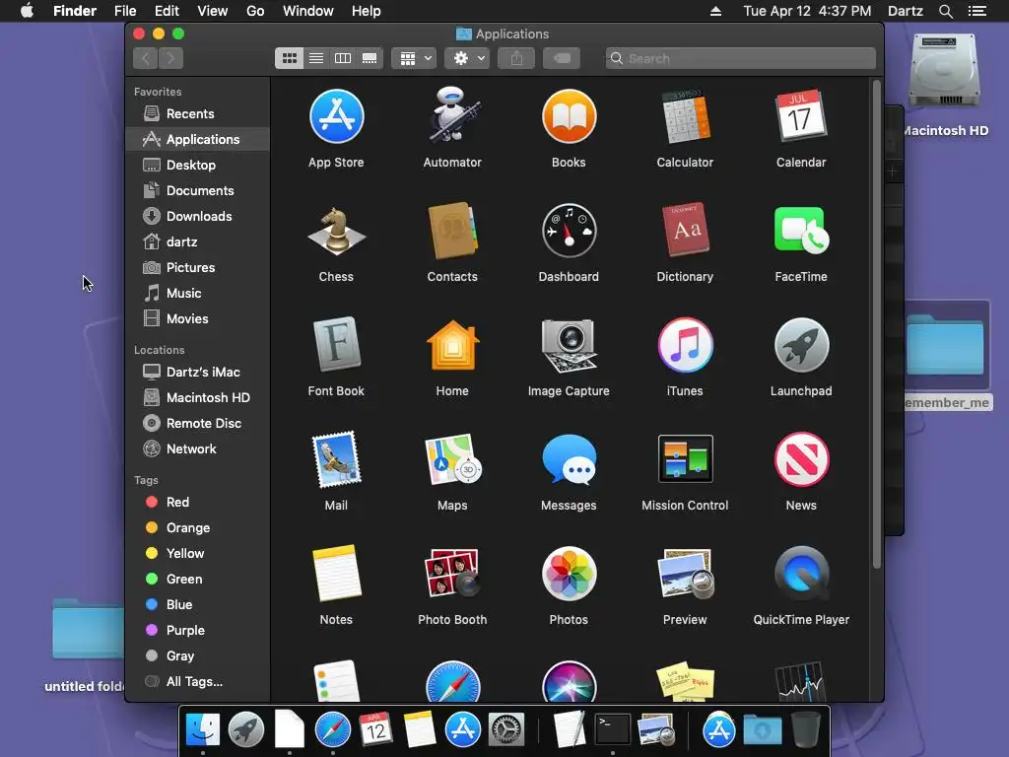Open Downloads in the sidebar
The image size is (1009, 757).
[197, 216]
